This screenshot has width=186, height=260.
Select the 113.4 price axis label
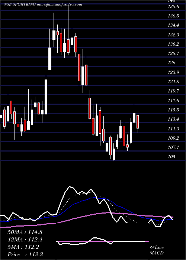pyautogui.click(x=173, y=119)
